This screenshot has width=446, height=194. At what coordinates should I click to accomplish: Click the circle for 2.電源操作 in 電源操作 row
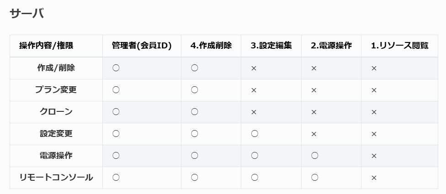(314, 156)
